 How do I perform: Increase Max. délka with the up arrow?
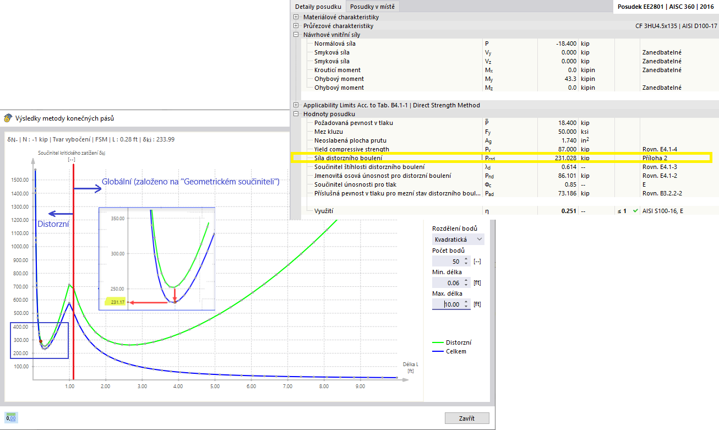[x=466, y=301]
